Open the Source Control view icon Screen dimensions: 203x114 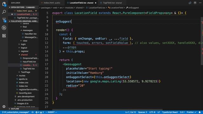tap(4, 20)
